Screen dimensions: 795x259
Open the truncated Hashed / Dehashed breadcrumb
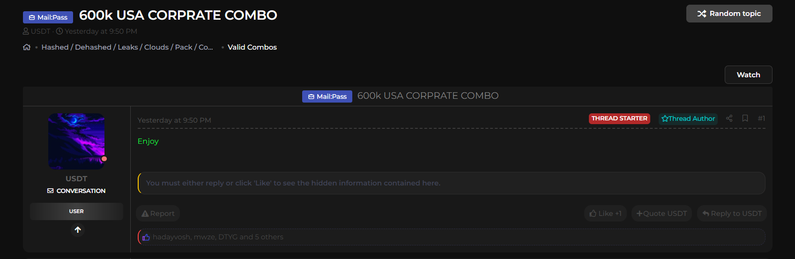tap(127, 47)
